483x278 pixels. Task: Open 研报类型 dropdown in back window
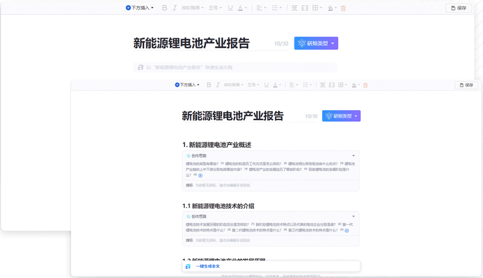click(316, 43)
